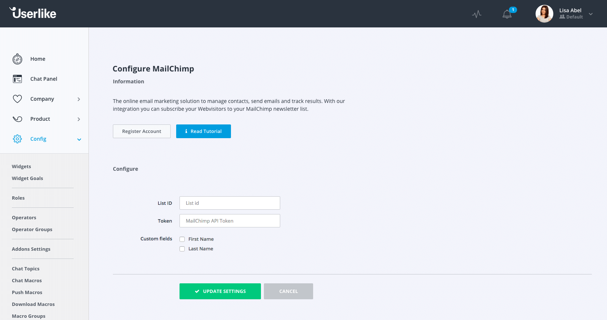Image resolution: width=607 pixels, height=320 pixels.
Task: Open the user account dropdown arrow
Action: pyautogui.click(x=591, y=14)
